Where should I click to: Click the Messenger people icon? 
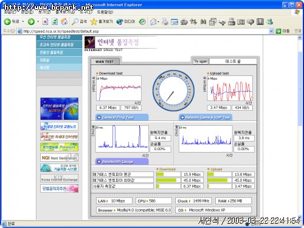(x=269, y=21)
